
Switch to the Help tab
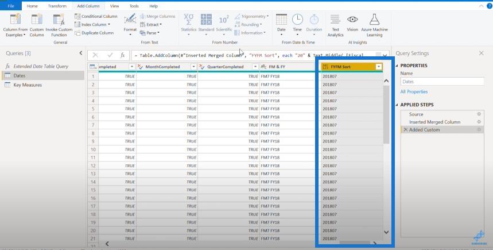153,6
